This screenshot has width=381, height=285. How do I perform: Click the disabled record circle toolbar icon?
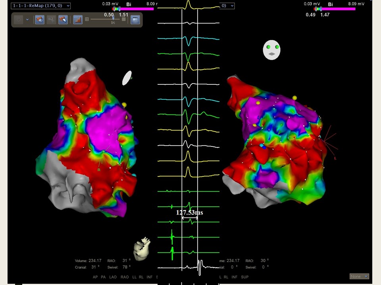pyautogui.click(x=19, y=19)
